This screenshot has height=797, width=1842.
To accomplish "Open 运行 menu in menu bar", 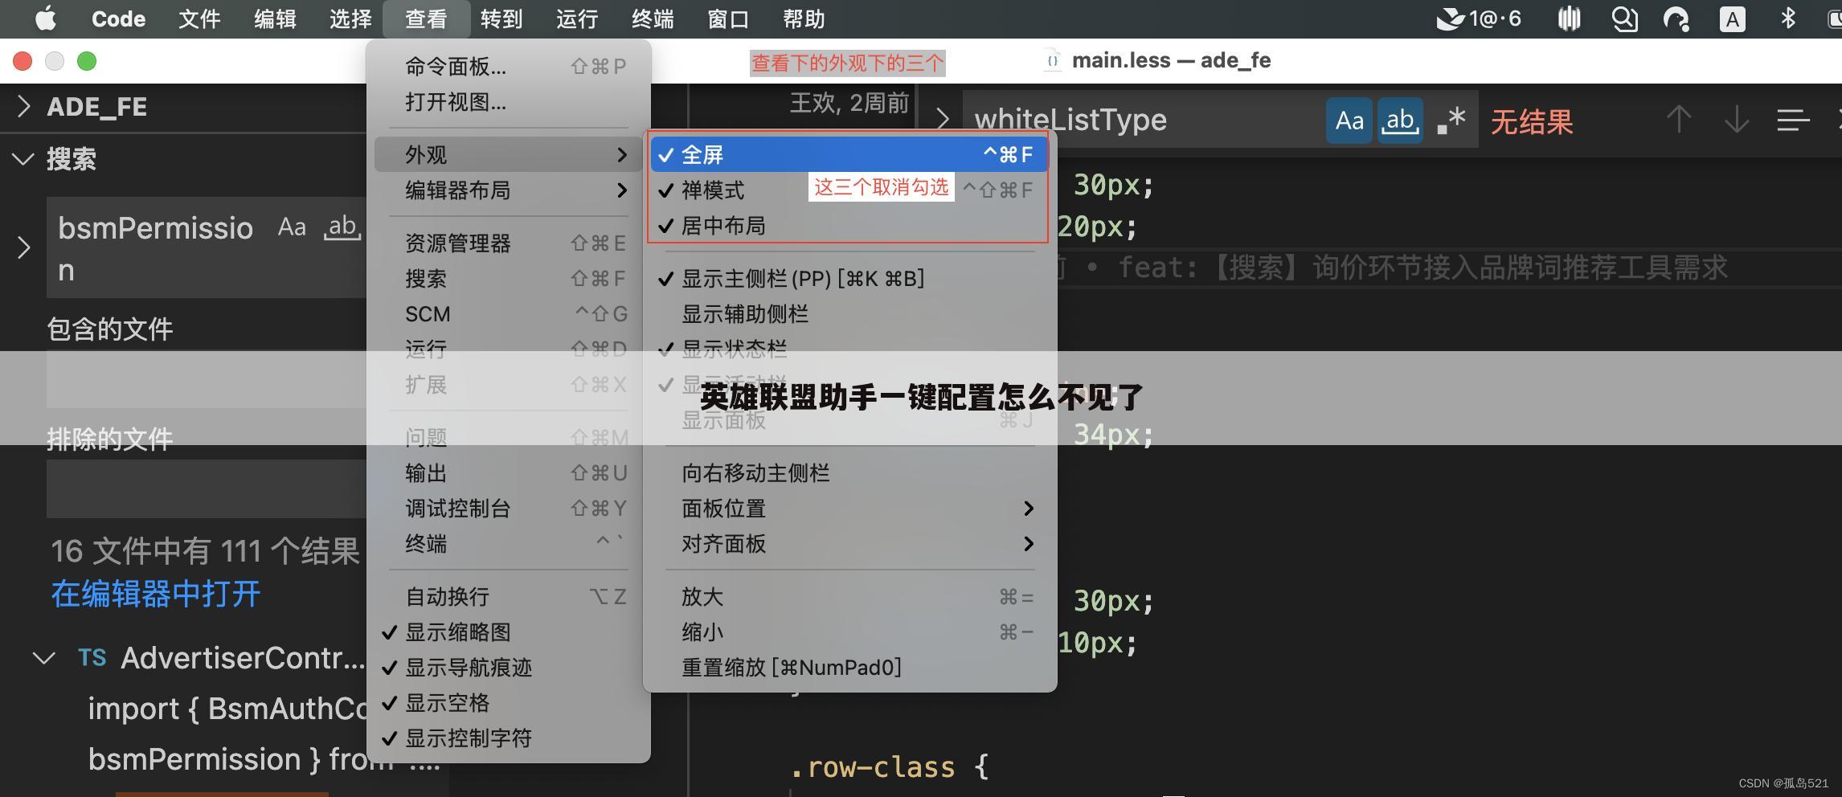I will click(x=577, y=18).
